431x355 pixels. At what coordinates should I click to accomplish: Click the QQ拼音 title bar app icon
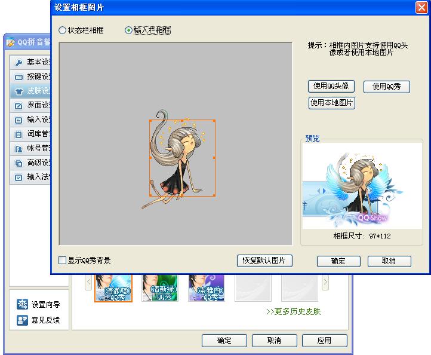click(10, 42)
